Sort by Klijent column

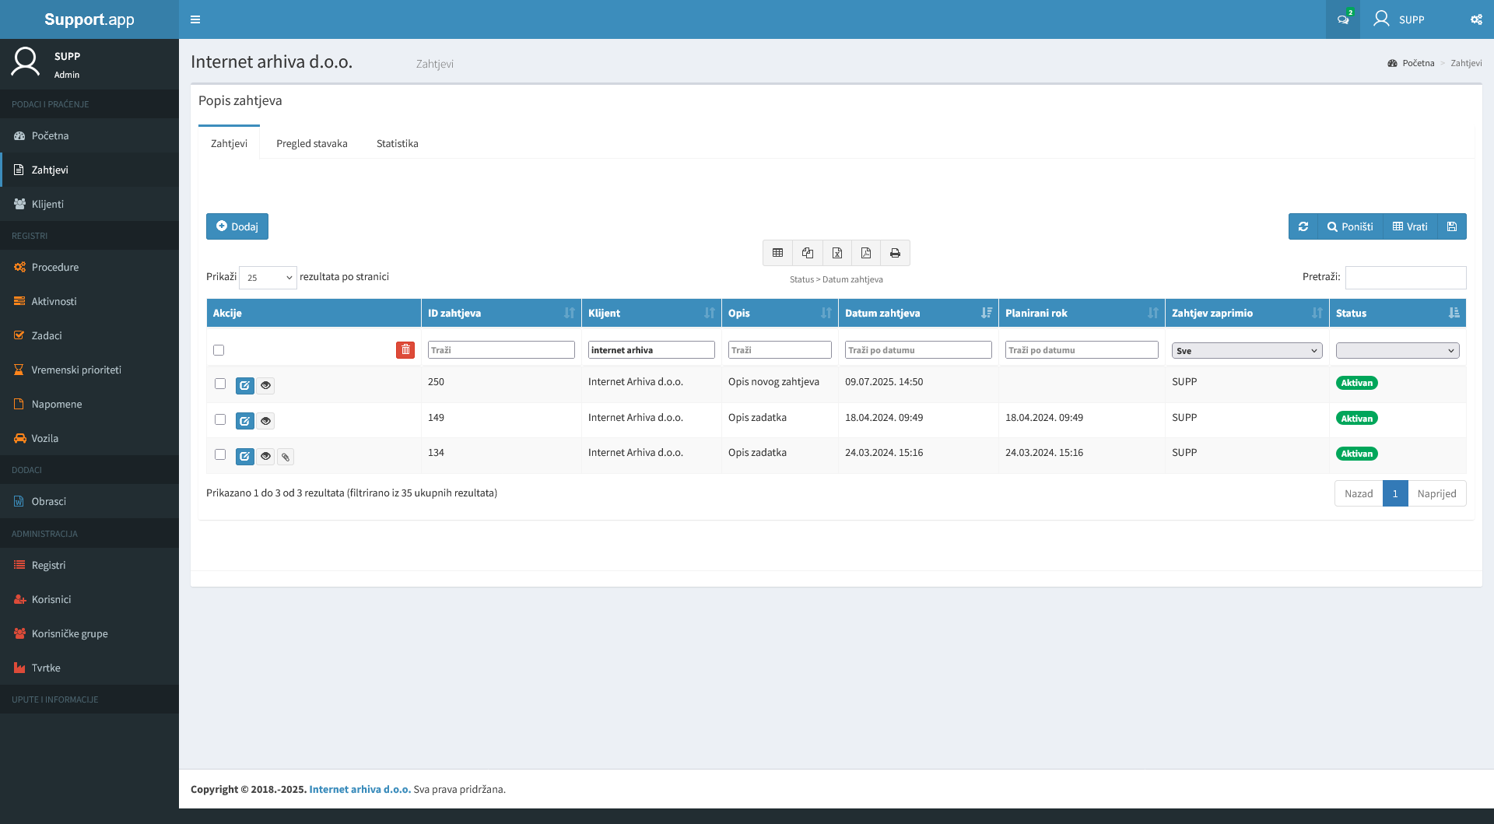[651, 313]
